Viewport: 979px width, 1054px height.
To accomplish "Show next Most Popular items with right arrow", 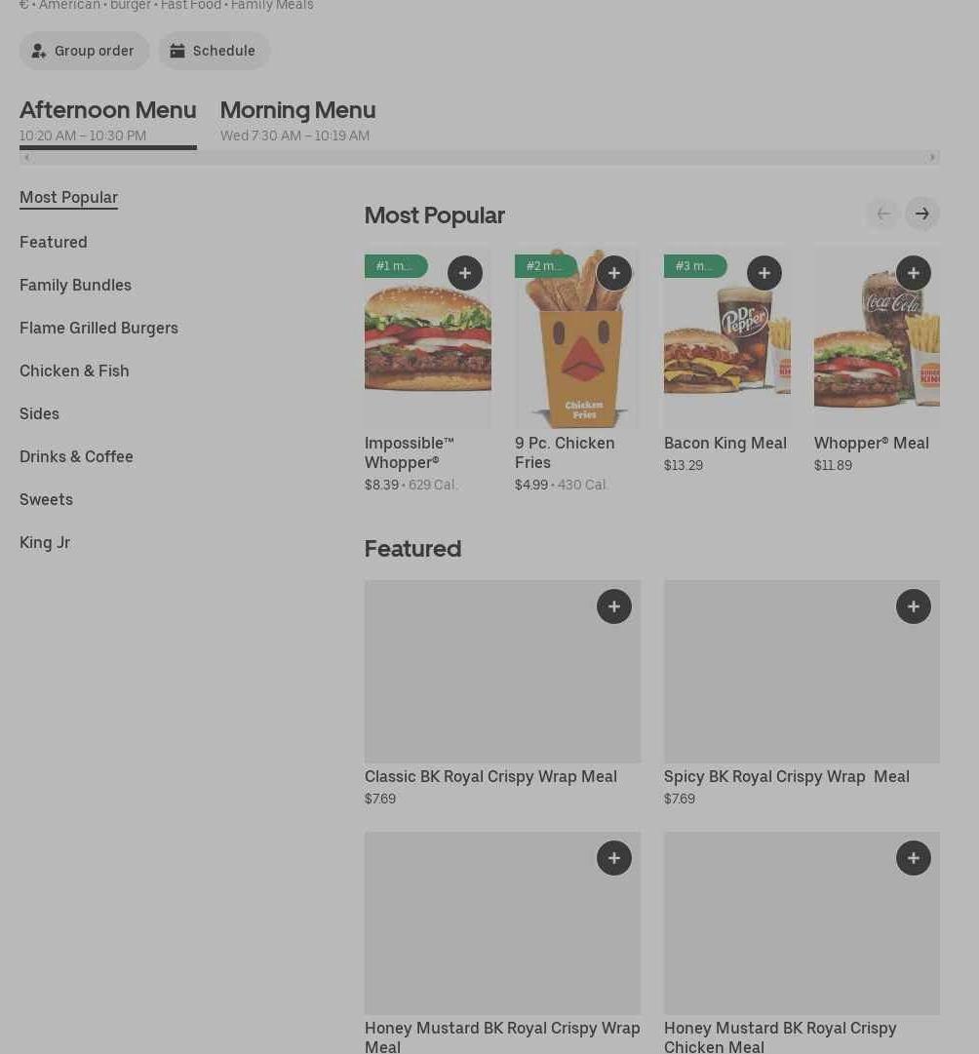I will 922,215.
